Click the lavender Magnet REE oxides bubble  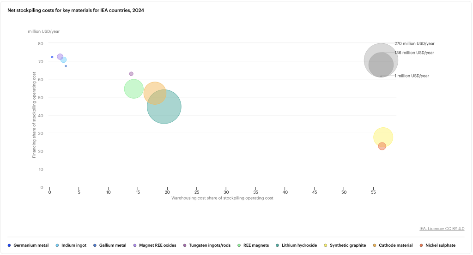click(x=60, y=56)
